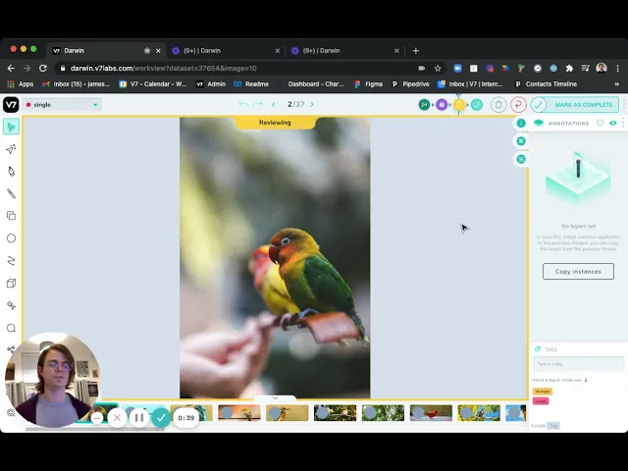Bookmark page with the star icon
The width and height of the screenshot is (628, 471).
point(438,69)
